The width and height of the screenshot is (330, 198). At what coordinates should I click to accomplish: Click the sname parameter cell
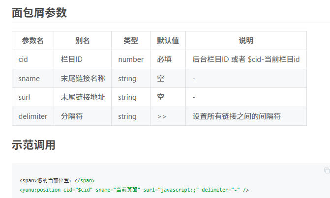point(29,79)
